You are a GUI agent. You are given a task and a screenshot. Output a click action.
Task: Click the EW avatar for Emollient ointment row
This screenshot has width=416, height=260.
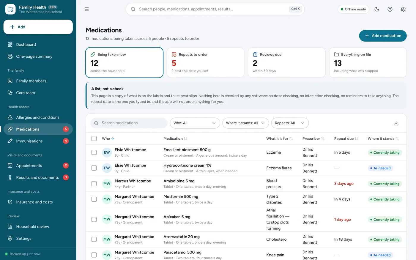107,152
